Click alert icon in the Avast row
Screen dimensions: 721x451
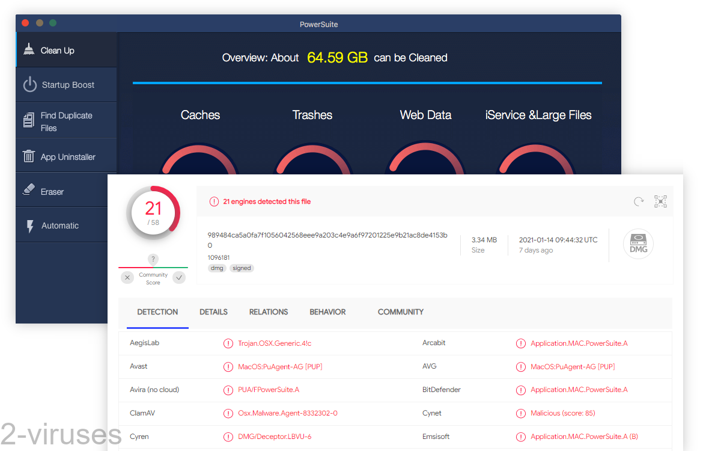pyautogui.click(x=228, y=367)
